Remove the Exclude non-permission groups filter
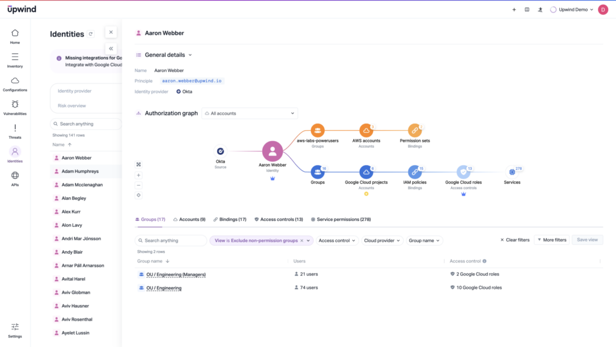This screenshot has height=347, width=616. tap(302, 241)
